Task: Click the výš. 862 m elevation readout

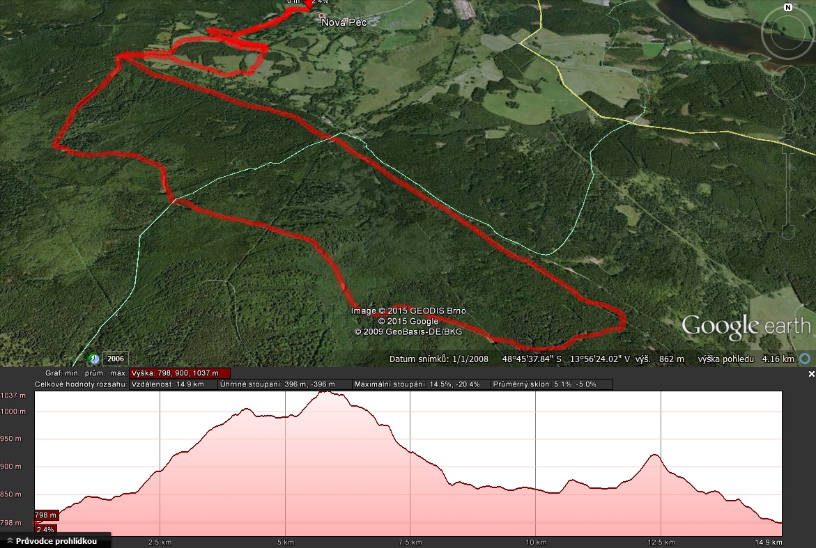Action: [660, 359]
